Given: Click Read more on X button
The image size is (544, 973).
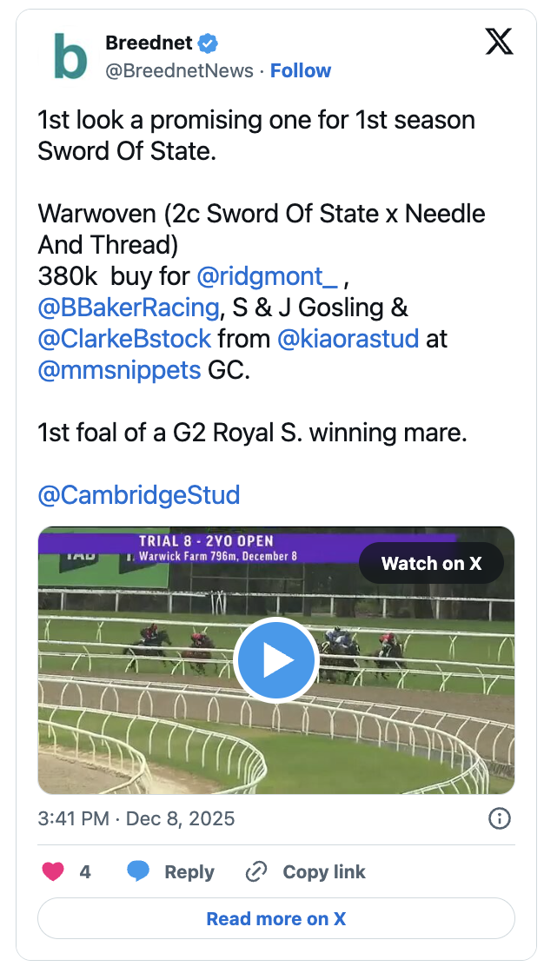Looking at the screenshot, I should (276, 918).
